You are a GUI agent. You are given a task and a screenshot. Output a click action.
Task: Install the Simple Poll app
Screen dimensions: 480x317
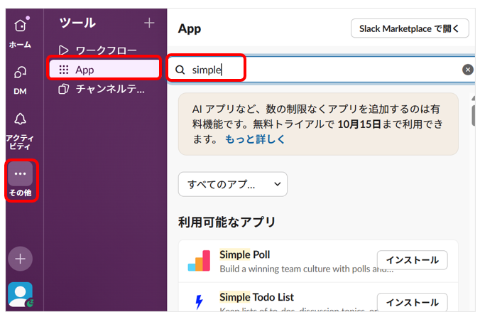pyautogui.click(x=412, y=260)
